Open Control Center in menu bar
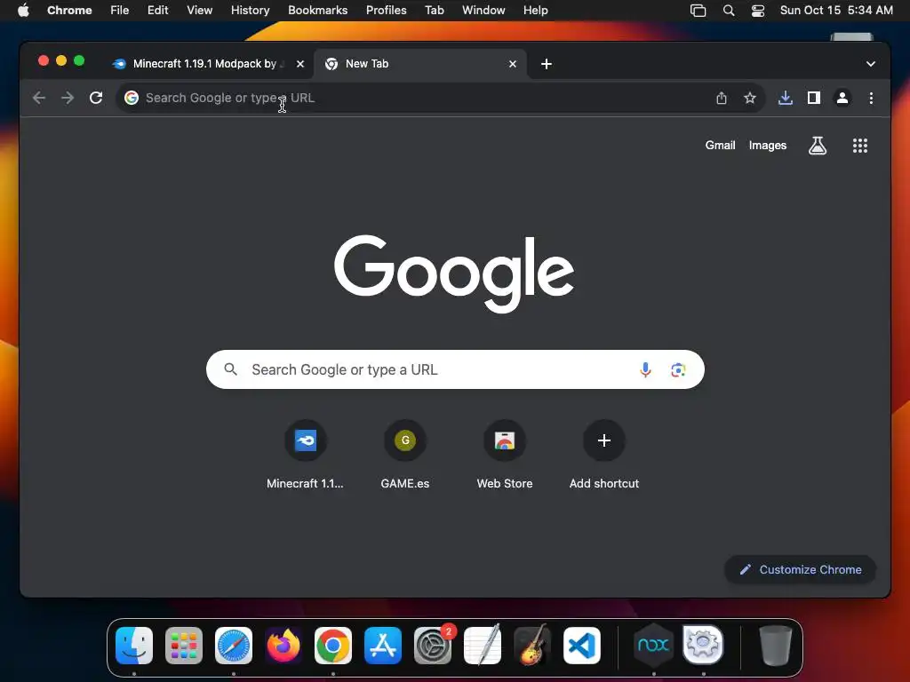 (758, 11)
